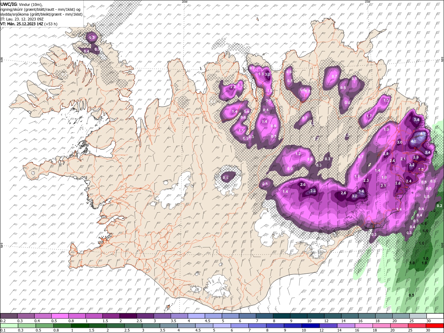
Task: Pick the dark blue swatch between 10 and 12
Action: coord(310,325)
